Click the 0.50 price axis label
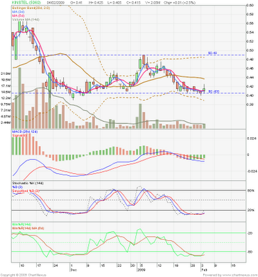258x277 pixels. coord(250,50)
